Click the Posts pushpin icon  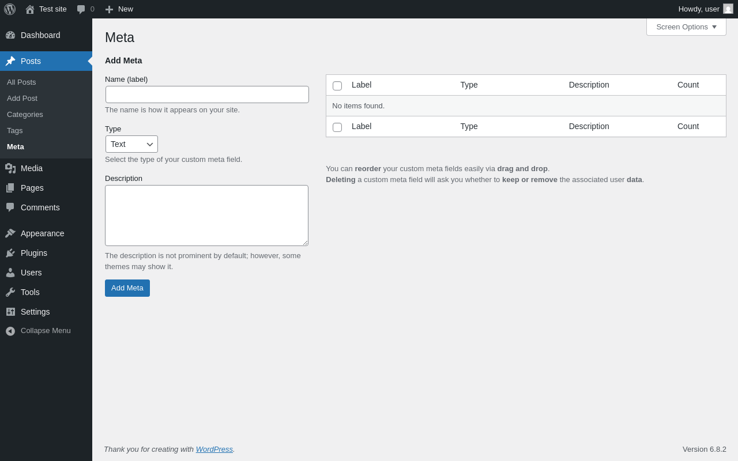[10, 61]
